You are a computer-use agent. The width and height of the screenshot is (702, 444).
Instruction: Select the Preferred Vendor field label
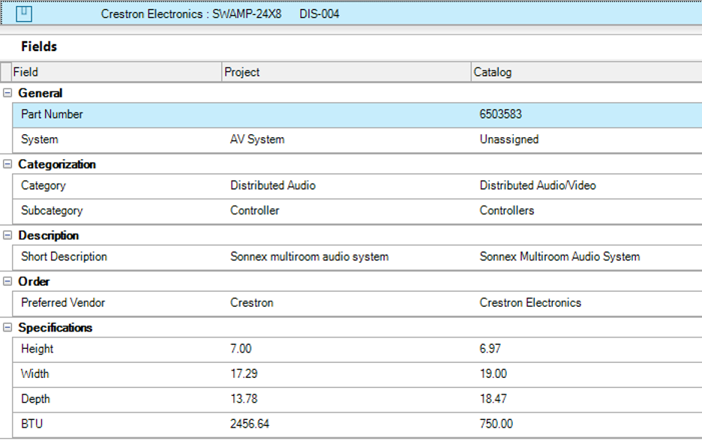(x=63, y=303)
